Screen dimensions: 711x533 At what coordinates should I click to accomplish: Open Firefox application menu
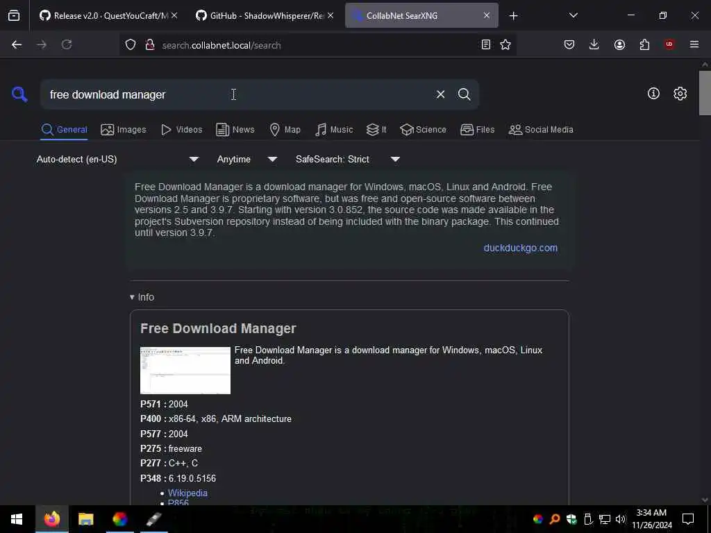pos(694,44)
